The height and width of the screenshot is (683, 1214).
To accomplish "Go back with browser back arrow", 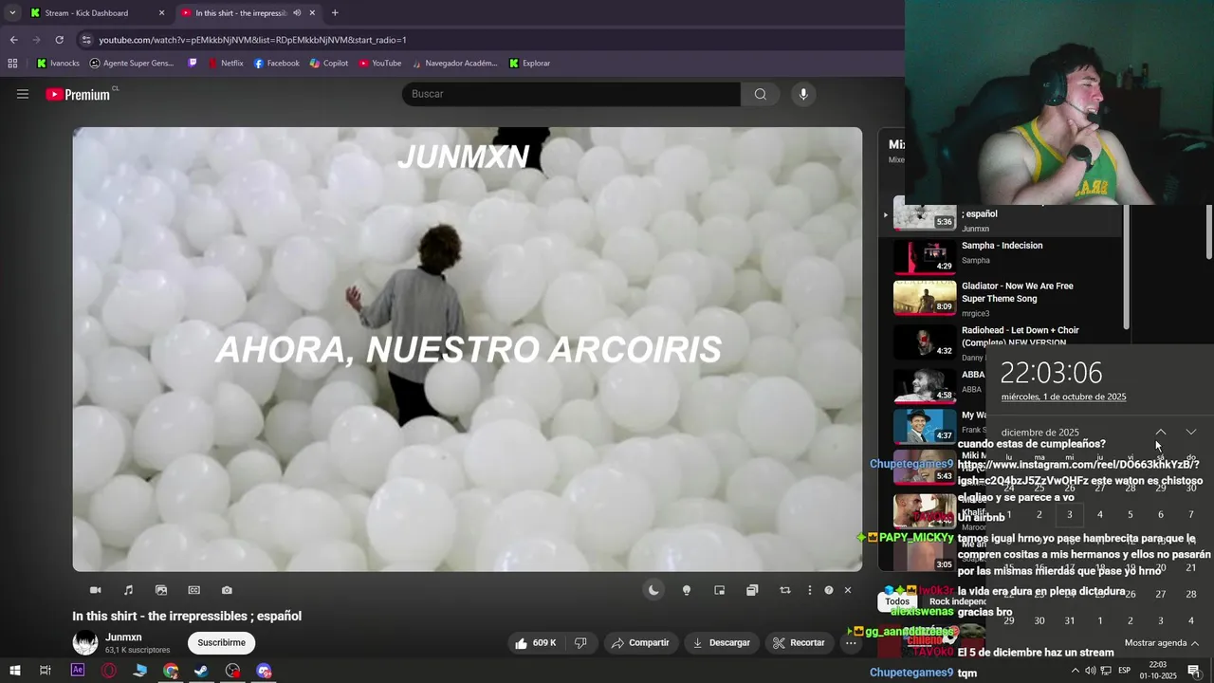I will coord(13,40).
